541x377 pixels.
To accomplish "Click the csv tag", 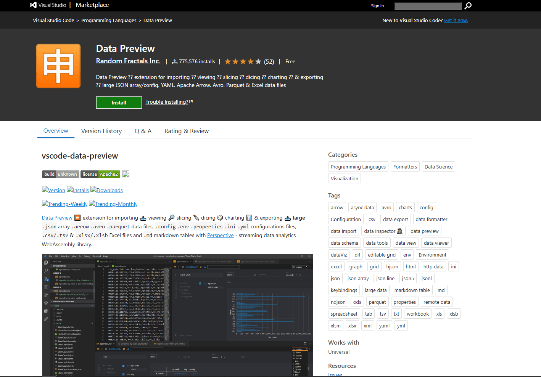I will point(372,219).
